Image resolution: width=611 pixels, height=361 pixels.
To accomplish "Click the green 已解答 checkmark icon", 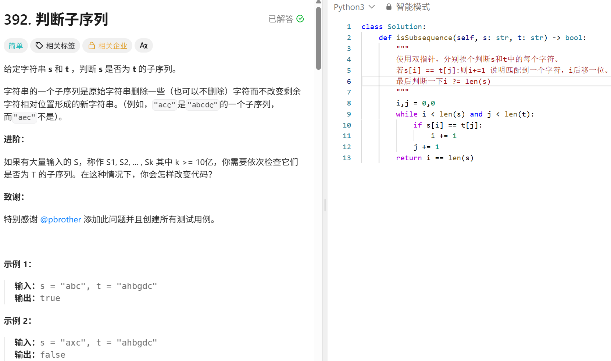I will [300, 19].
